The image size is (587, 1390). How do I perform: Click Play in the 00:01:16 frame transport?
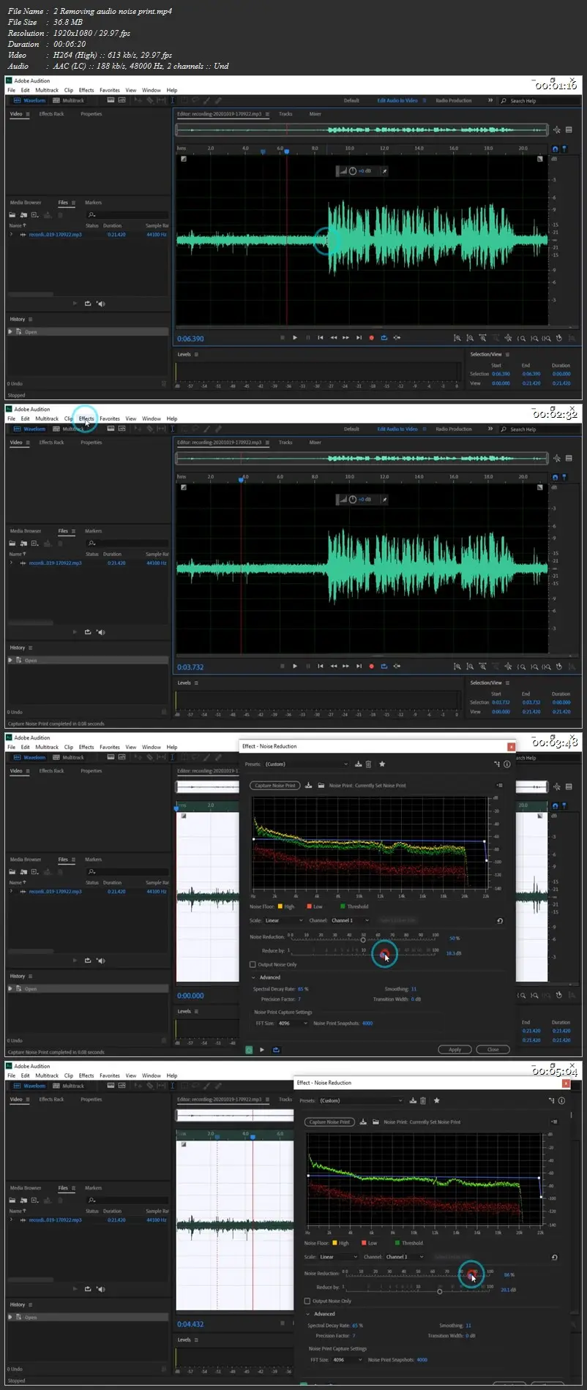(x=295, y=338)
